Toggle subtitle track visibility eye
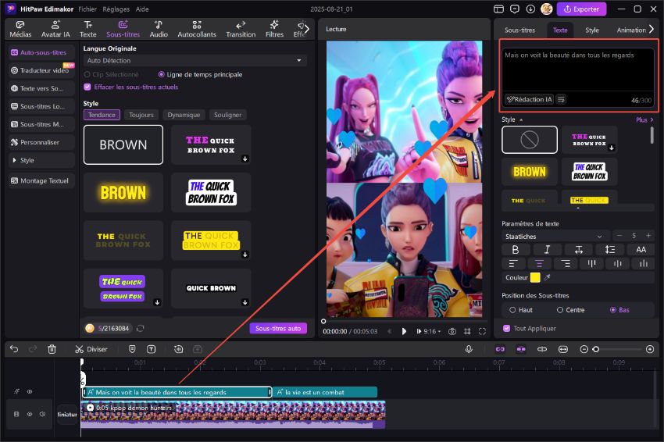664x442 pixels. pyautogui.click(x=30, y=391)
